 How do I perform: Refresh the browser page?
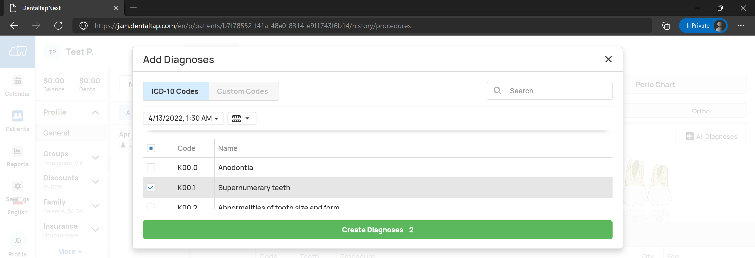click(58, 26)
